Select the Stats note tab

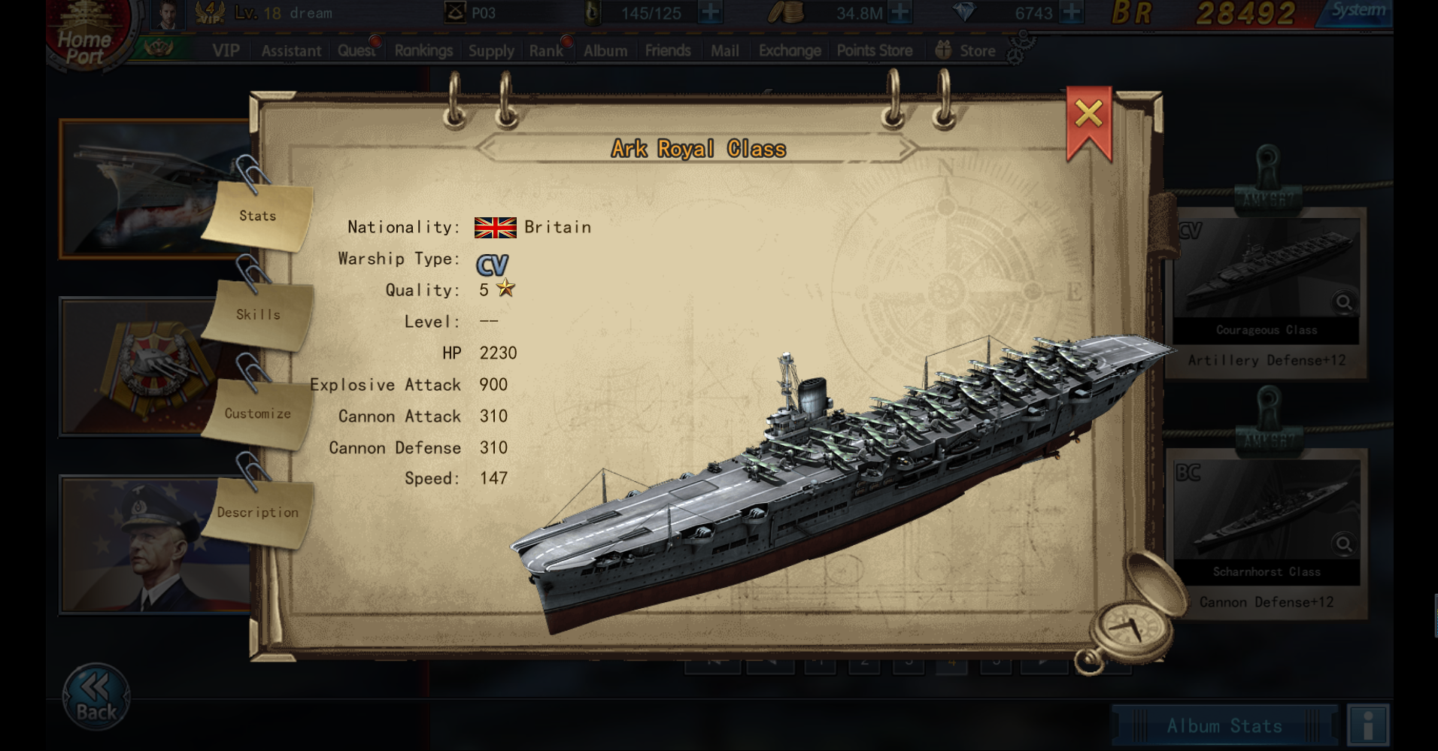tap(258, 216)
